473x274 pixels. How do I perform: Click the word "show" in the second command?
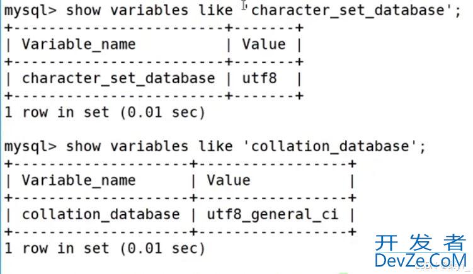click(81, 147)
